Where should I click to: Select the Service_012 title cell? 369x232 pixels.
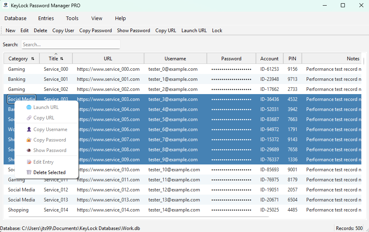coord(56,190)
